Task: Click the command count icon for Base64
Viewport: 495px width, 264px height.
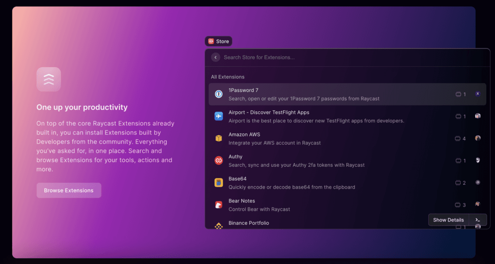Action: point(458,182)
